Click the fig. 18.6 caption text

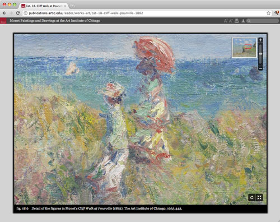pyautogui.click(x=99, y=209)
